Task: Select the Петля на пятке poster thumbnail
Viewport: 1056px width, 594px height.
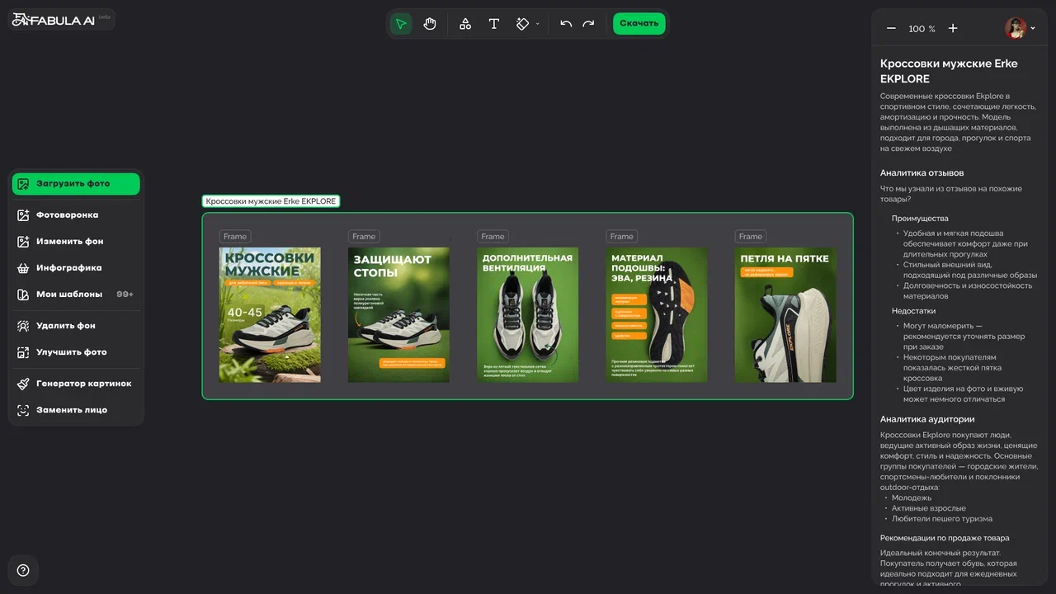Action: (x=785, y=314)
